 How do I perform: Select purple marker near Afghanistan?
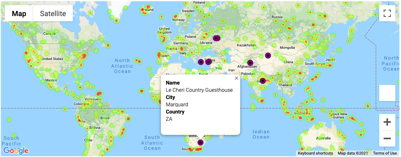[250, 62]
